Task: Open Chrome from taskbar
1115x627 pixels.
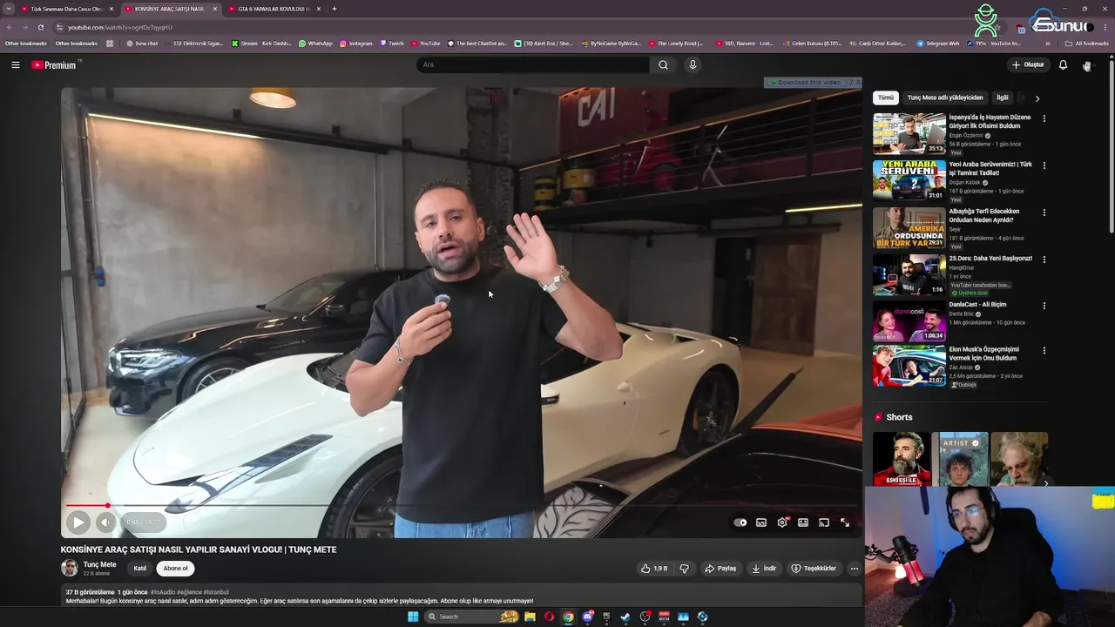Action: (568, 617)
